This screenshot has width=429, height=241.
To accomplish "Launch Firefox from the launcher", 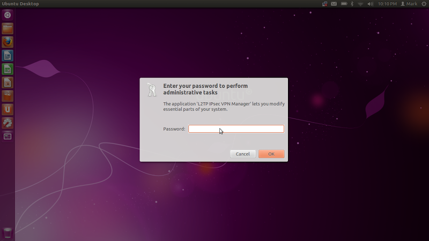I will (x=8, y=42).
